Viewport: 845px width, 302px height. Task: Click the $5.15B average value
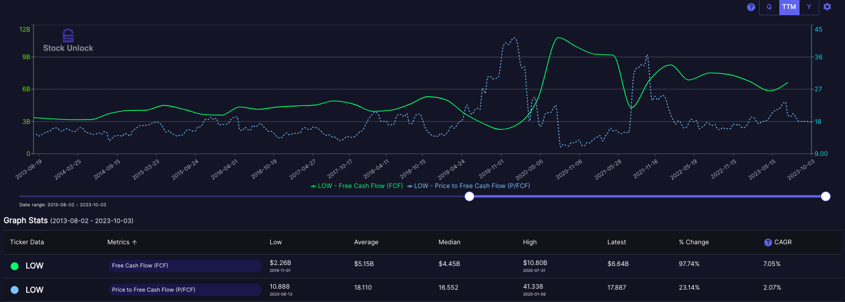point(364,264)
